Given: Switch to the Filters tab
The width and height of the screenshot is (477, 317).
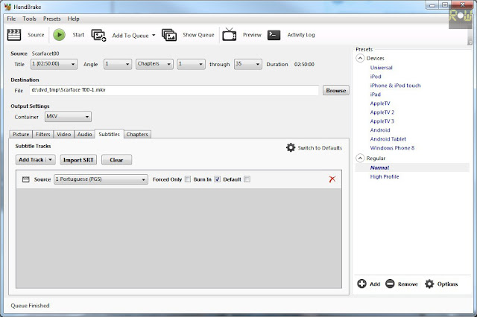Looking at the screenshot, I should pos(43,134).
